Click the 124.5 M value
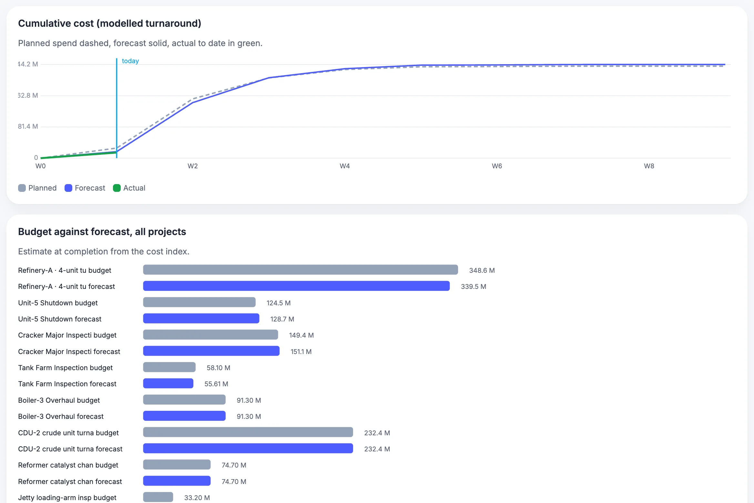This screenshot has width=754, height=503. 279,303
